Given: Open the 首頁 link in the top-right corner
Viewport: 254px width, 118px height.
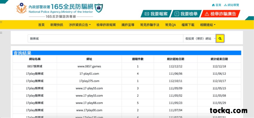Looking at the screenshot, I should (x=217, y=5).
